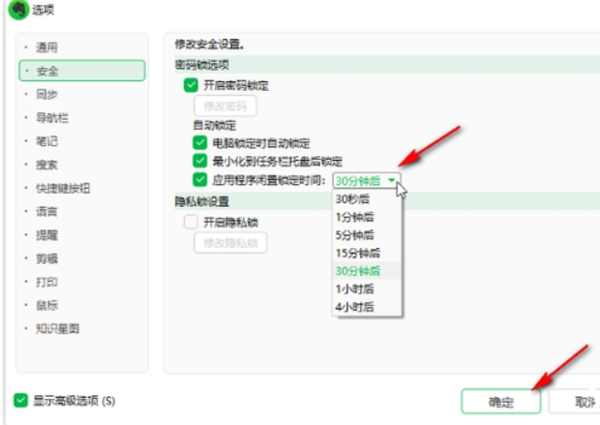
Task: Toggle 应用程序闲置锁定时间 checkbox
Action: click(199, 179)
